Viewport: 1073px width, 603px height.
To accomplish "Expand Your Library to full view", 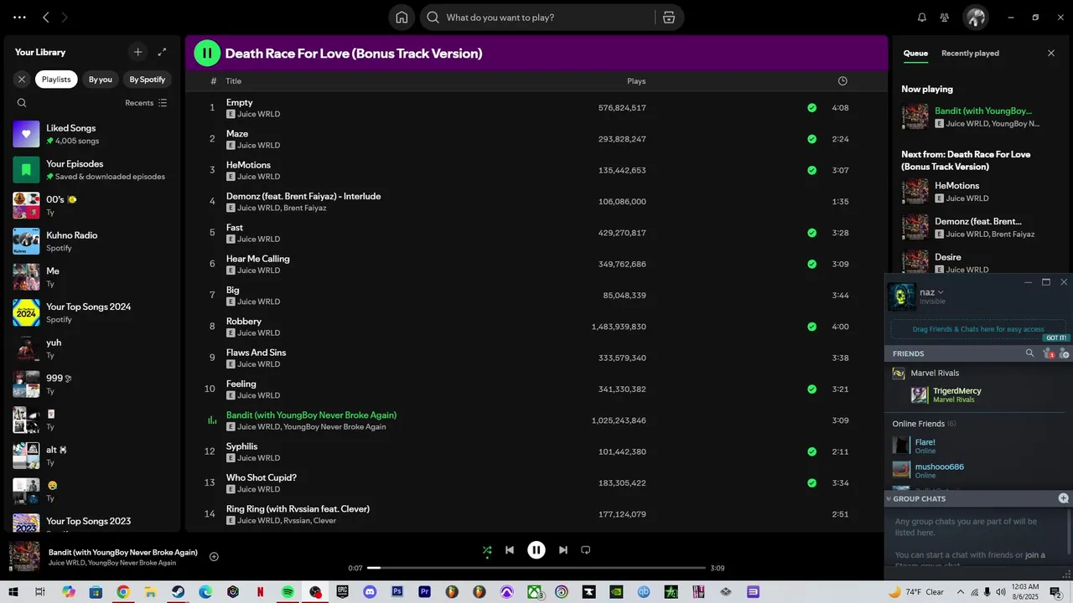I will click(x=163, y=52).
